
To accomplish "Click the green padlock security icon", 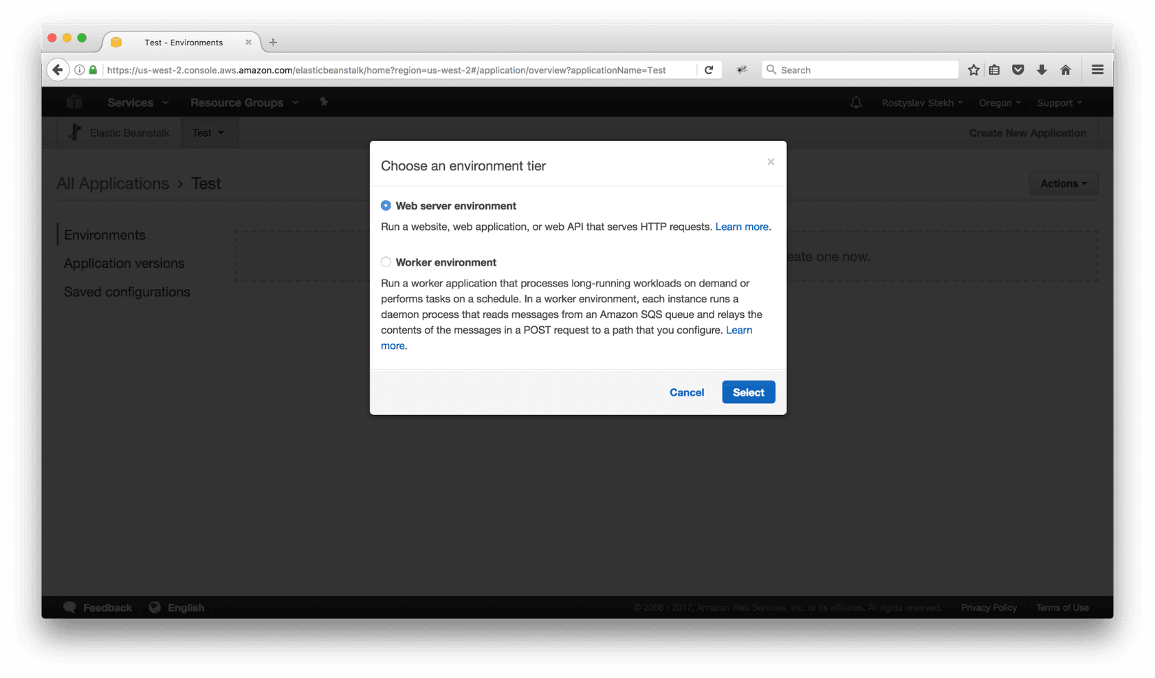I will tap(93, 69).
